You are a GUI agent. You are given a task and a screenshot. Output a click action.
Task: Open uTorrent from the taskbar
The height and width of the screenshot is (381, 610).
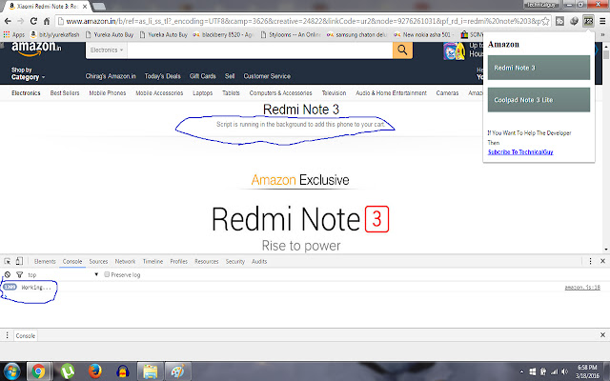pyautogui.click(x=68, y=371)
